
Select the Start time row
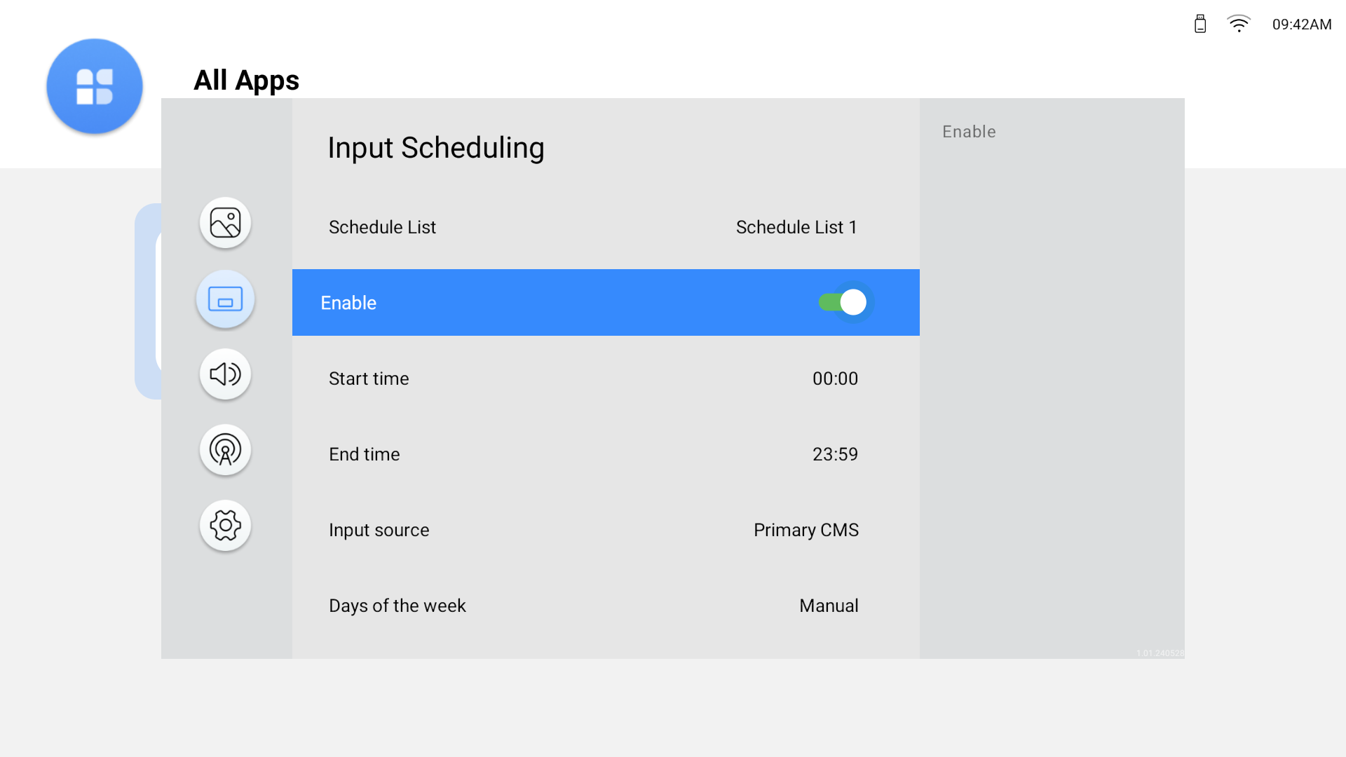tap(606, 378)
